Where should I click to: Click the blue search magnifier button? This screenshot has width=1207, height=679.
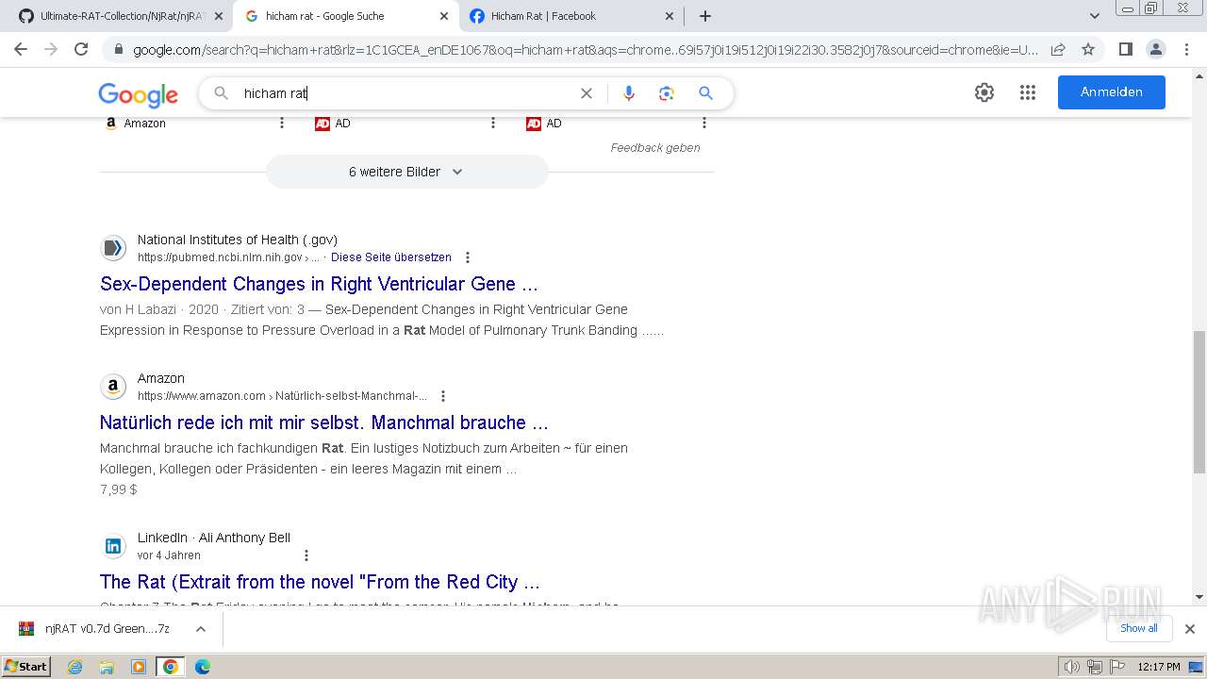(705, 93)
